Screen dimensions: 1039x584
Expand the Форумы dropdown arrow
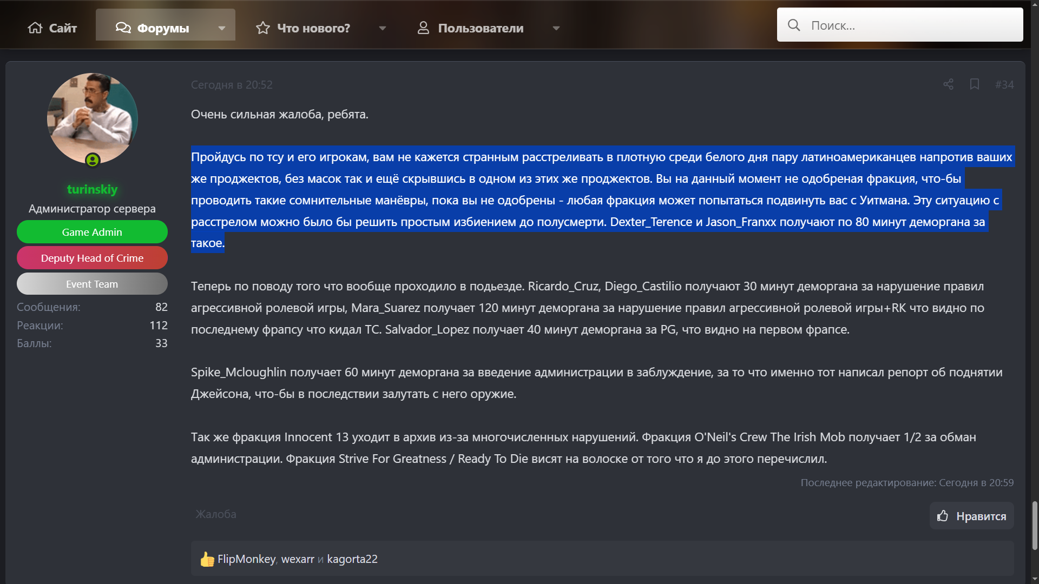click(222, 28)
